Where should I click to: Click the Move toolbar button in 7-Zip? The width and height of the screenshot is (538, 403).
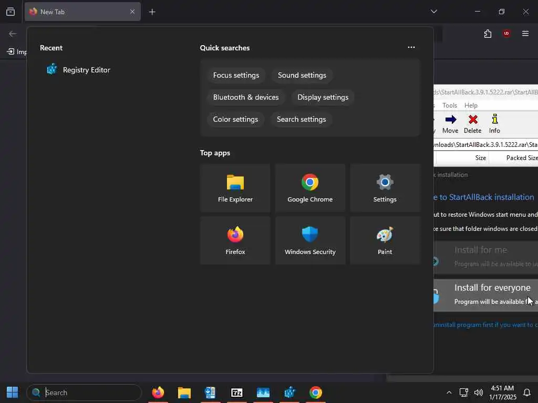click(450, 124)
